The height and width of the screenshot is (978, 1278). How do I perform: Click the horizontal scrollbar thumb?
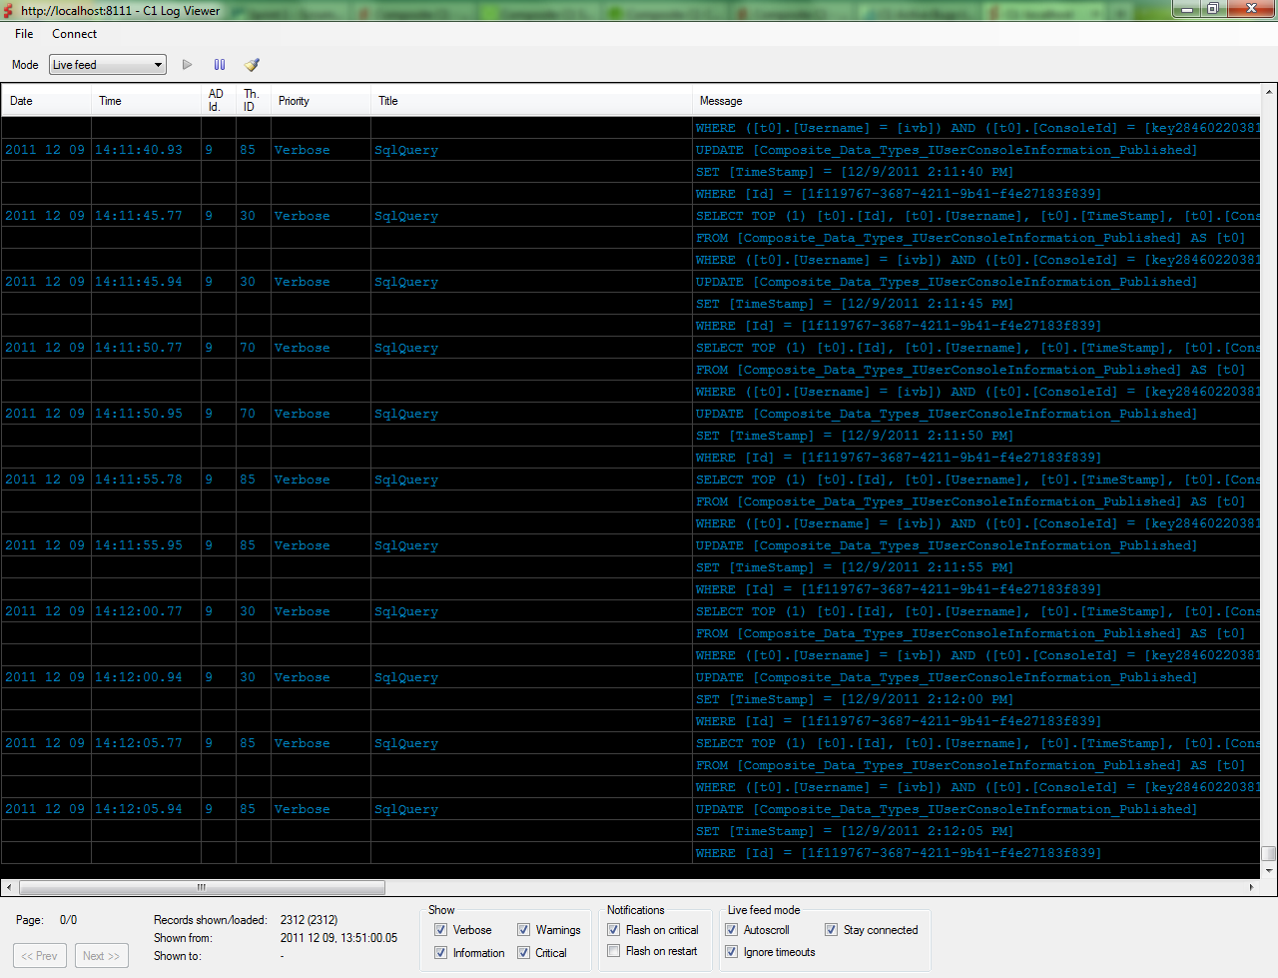tap(202, 887)
